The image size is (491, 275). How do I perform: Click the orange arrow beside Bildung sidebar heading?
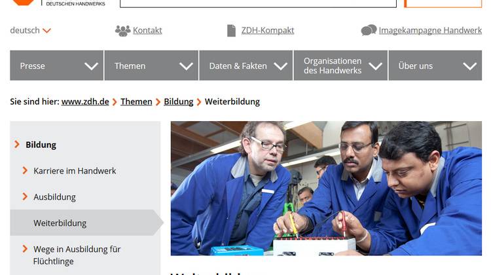click(17, 145)
